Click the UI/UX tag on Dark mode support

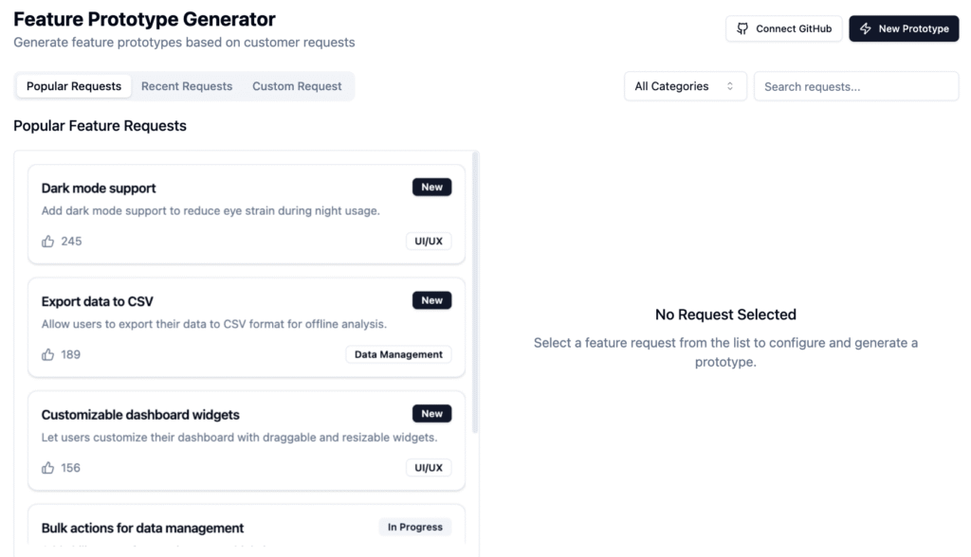tap(429, 241)
